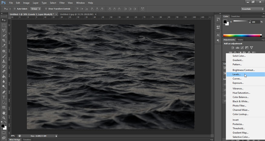This screenshot has height=141, width=265.
Task: Switch to the Styles tab
Action: click(240, 40)
